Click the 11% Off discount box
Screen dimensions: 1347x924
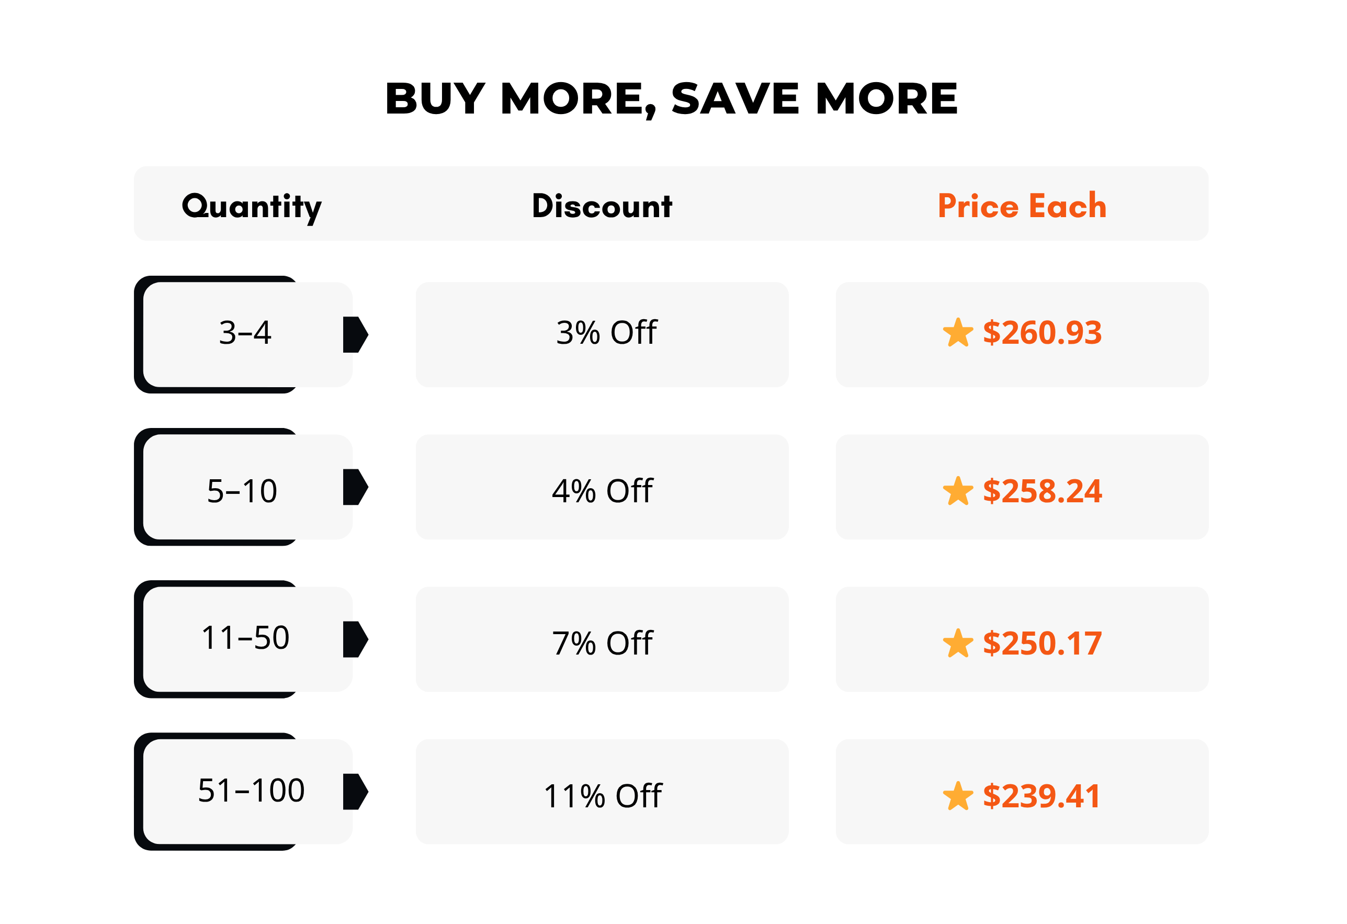click(602, 792)
